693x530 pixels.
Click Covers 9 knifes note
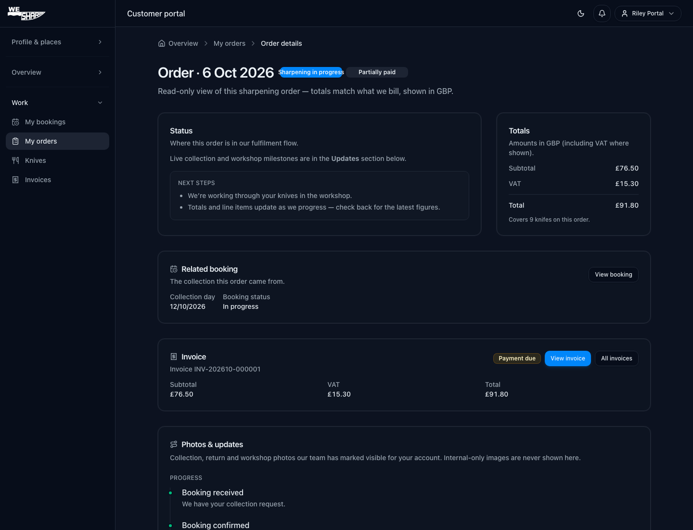coord(549,220)
